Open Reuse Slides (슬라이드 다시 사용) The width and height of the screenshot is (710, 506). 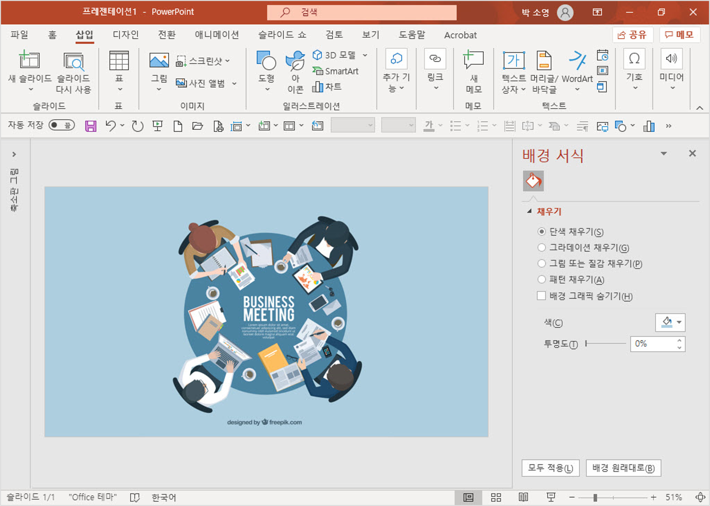(x=73, y=72)
